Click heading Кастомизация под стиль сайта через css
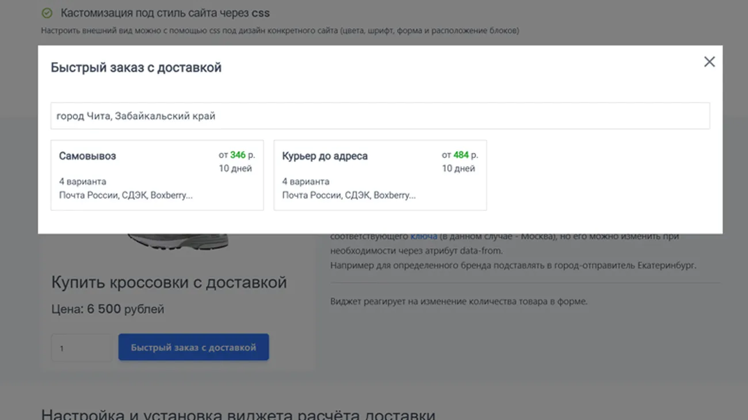This screenshot has width=748, height=420. point(165,13)
